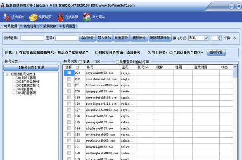242x160 pixels.
Task: Collapse the 【微博帐号分类】 tree node
Action: [x=7, y=75]
